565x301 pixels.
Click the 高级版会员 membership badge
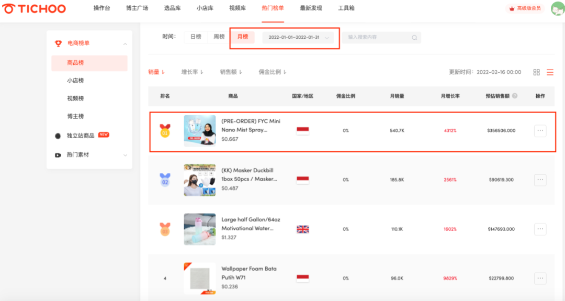(x=525, y=9)
